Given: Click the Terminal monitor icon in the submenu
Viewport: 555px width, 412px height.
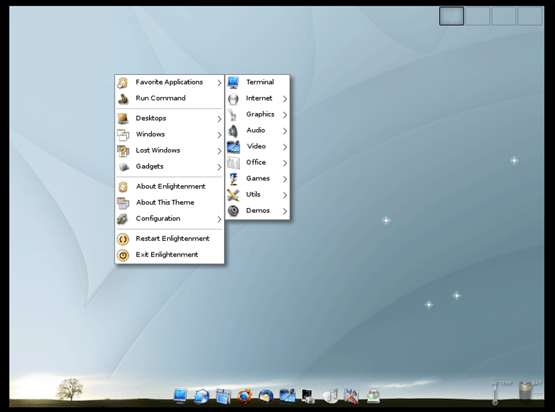Looking at the screenshot, I should pos(233,82).
